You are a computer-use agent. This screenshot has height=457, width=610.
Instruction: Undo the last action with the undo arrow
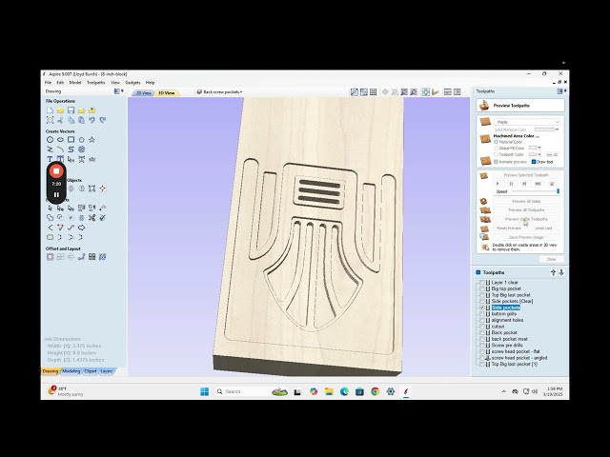(91, 120)
